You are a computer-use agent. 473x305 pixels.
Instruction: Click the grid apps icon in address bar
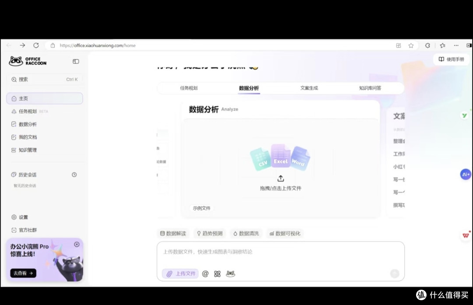coord(399,45)
